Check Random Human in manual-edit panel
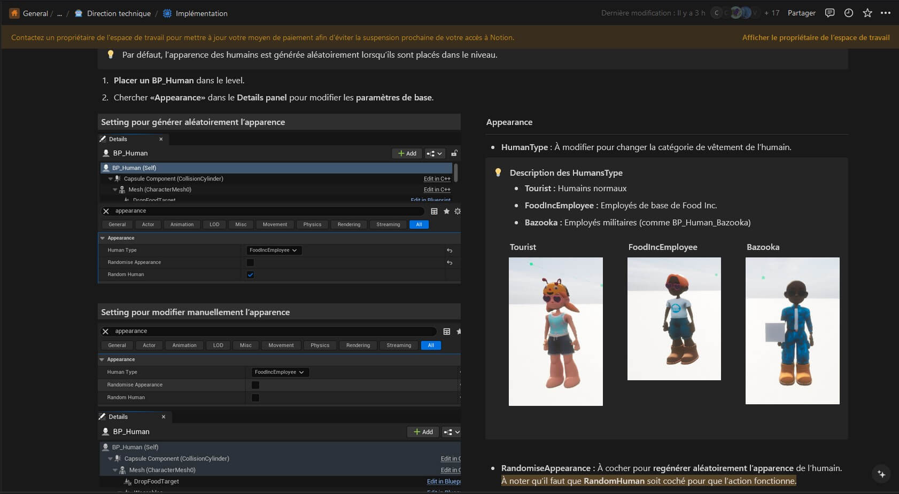The image size is (899, 494). [x=255, y=398]
